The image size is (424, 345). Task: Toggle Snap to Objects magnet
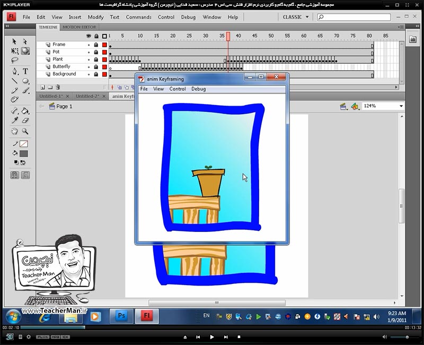tap(15, 175)
